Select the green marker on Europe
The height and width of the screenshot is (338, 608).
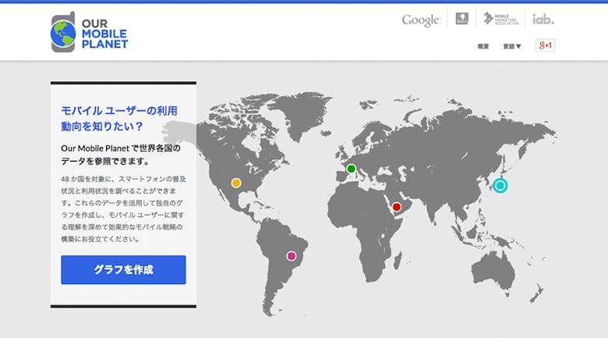[x=352, y=169]
